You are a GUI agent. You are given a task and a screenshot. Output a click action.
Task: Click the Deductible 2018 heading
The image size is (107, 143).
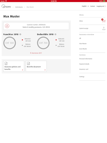click(x=45, y=34)
